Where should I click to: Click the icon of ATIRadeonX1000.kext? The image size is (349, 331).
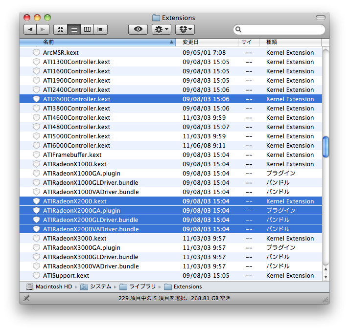36,164
